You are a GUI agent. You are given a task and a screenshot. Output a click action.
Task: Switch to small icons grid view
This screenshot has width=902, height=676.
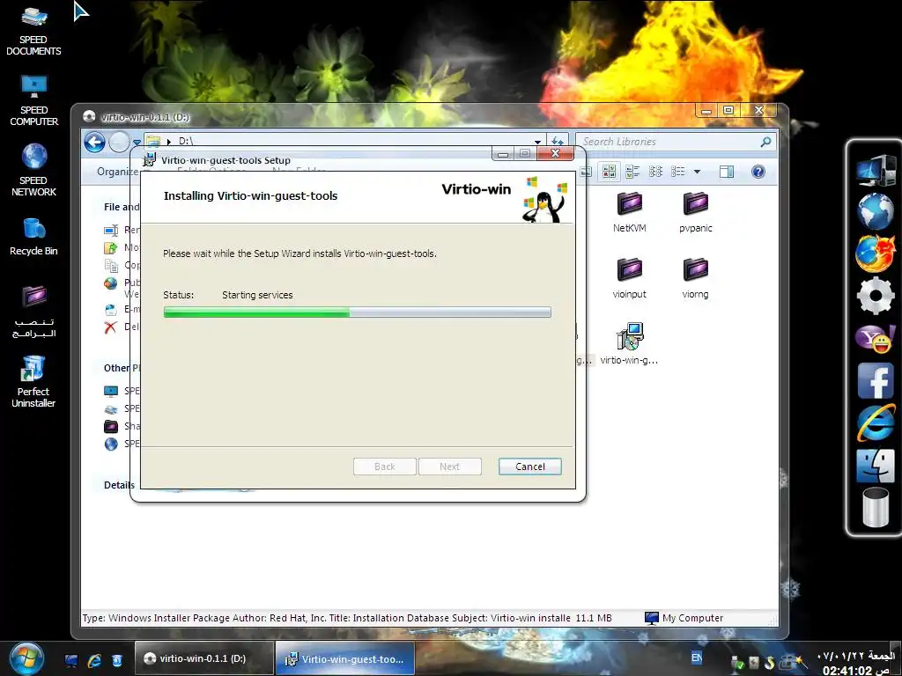tap(655, 172)
